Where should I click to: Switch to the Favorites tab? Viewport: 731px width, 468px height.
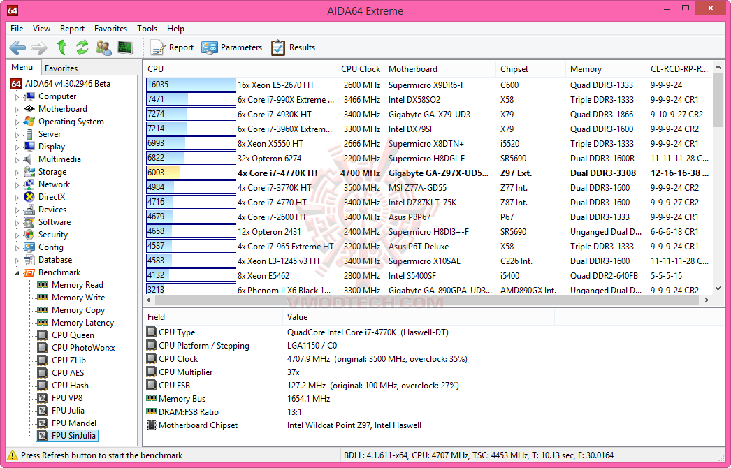(61, 68)
